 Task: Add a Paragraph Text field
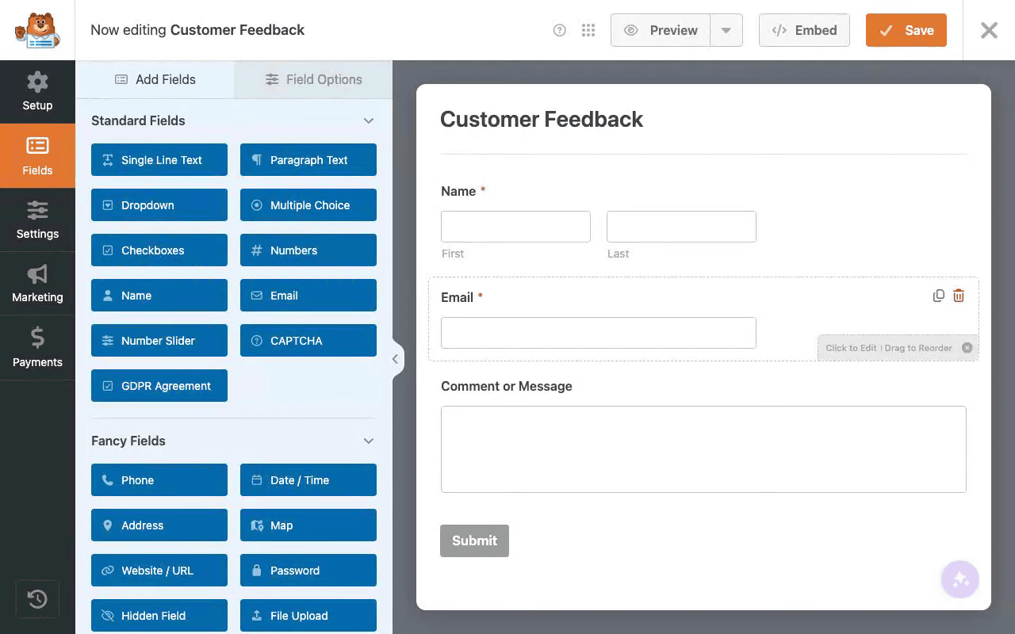308,160
